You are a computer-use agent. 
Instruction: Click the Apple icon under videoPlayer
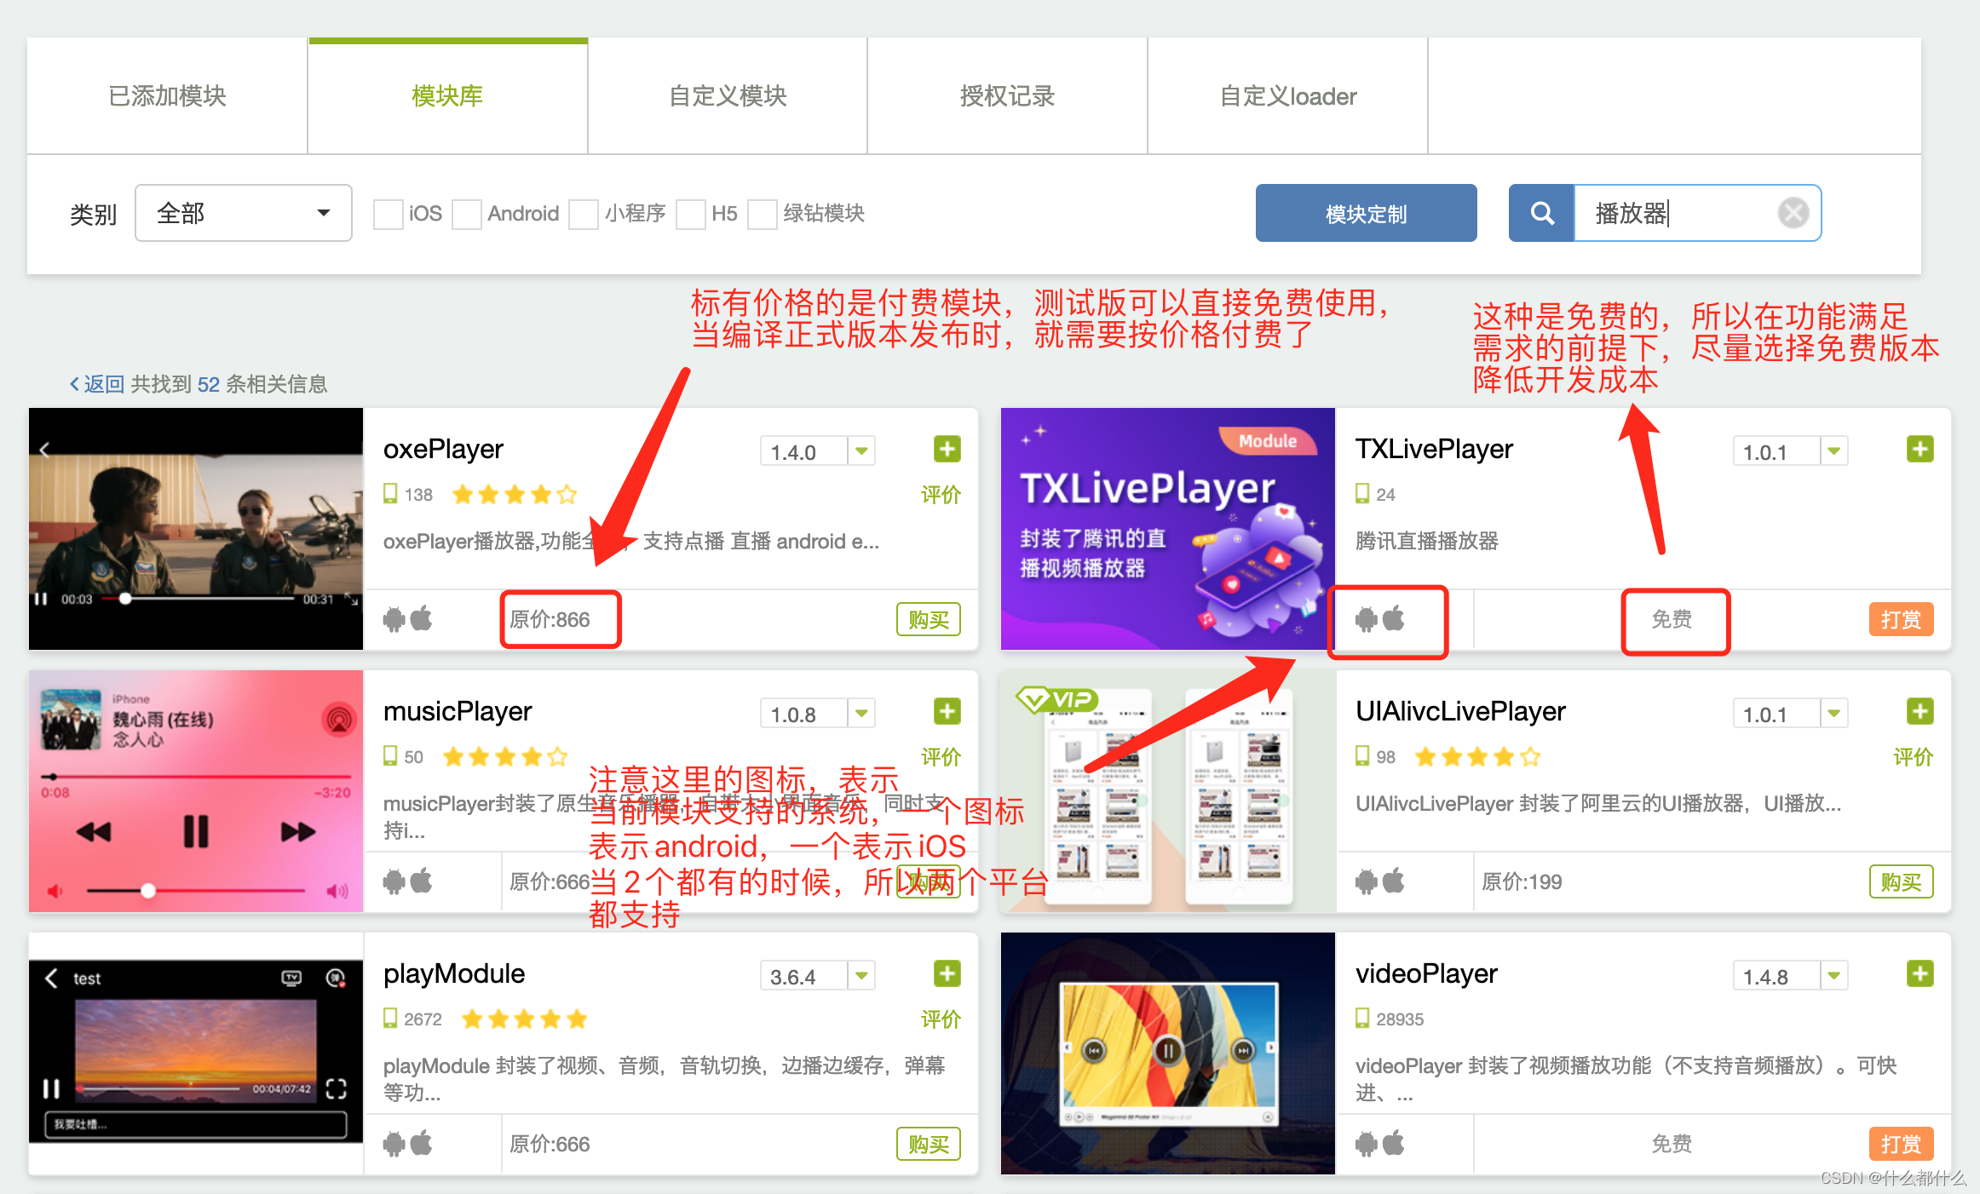pos(1395,1144)
